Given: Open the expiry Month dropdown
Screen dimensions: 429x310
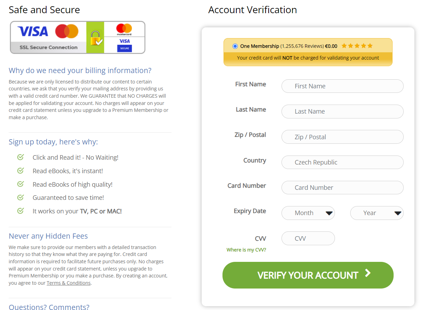Looking at the screenshot, I should coord(308,213).
